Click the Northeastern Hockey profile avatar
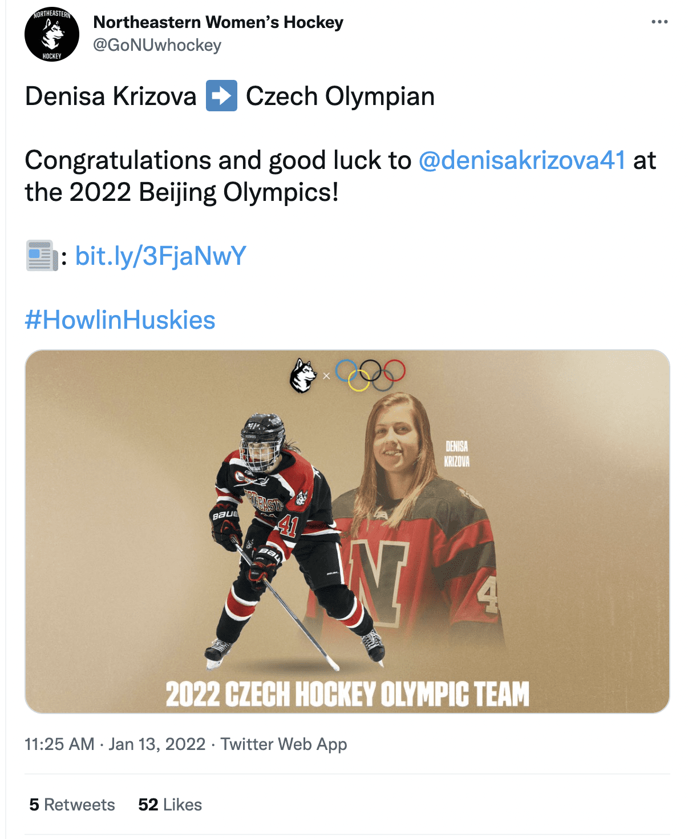This screenshot has width=688, height=839. coord(51,35)
